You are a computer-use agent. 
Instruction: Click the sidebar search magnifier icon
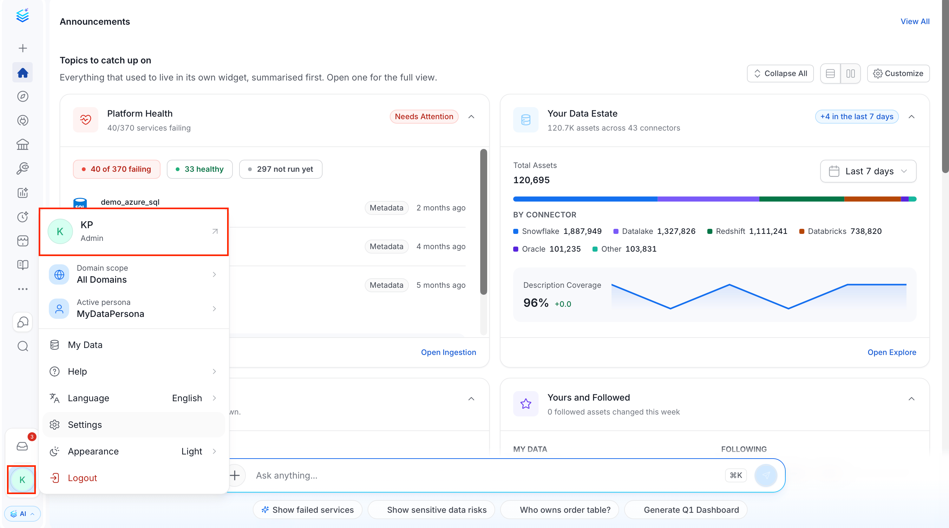point(23,346)
